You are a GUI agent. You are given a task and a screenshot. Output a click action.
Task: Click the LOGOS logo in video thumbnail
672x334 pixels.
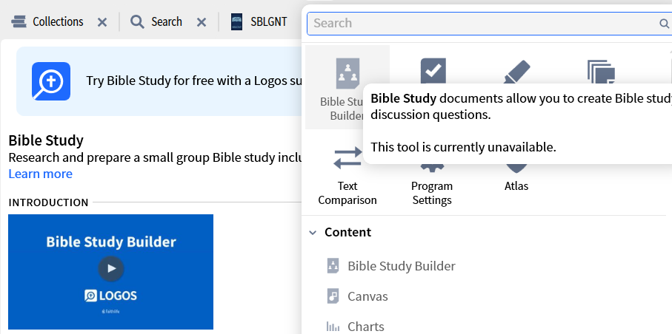tap(110, 296)
